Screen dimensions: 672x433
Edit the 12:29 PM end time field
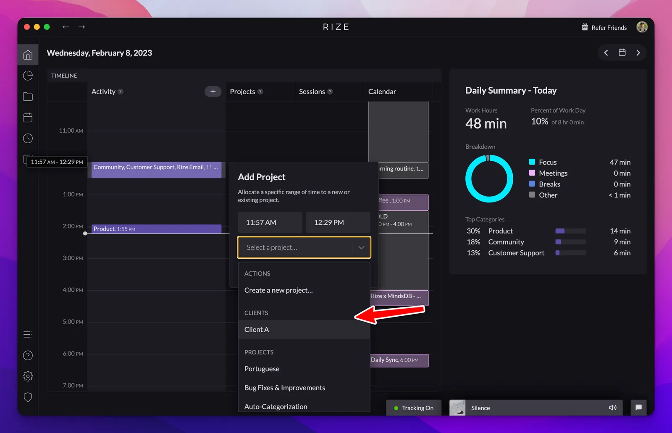click(x=338, y=223)
